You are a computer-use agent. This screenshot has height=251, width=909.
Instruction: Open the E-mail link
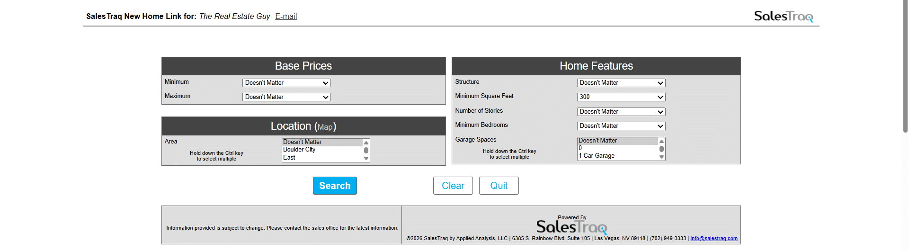click(286, 16)
